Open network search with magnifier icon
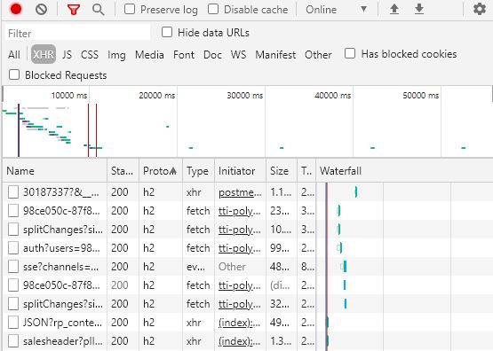Screen dimensions: 493x351 coord(99,10)
